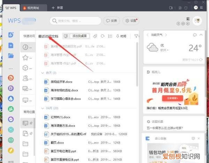This screenshot has width=209, height=163.
Task: Click the 稻壳会员 promotion banner
Action: [172, 91]
